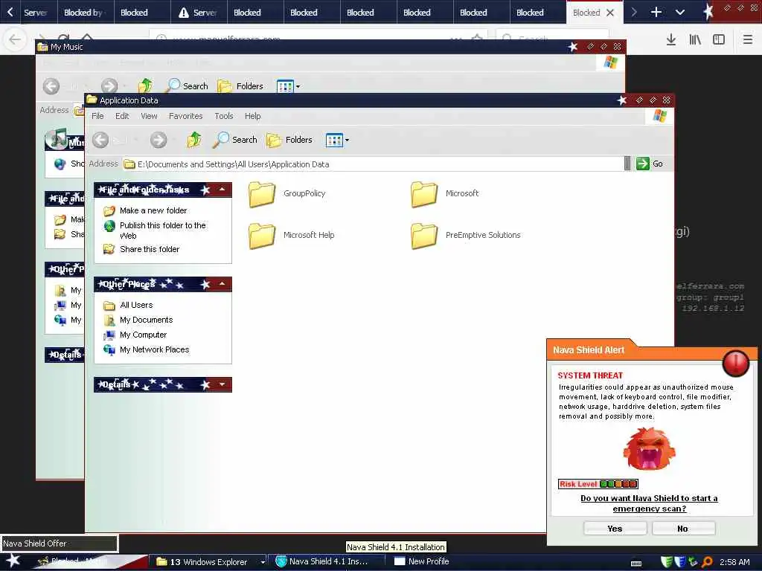Click the angry monster icon in alert
Image resolution: width=762 pixels, height=571 pixels.
coord(649,450)
